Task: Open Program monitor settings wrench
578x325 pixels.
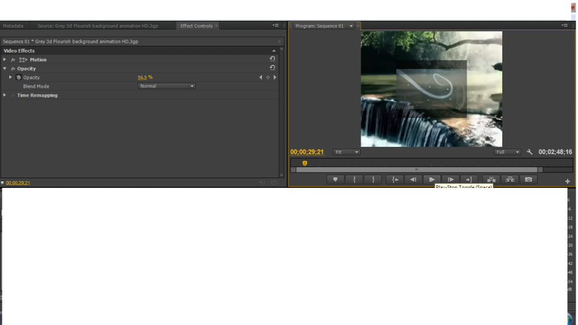Action: coord(529,152)
